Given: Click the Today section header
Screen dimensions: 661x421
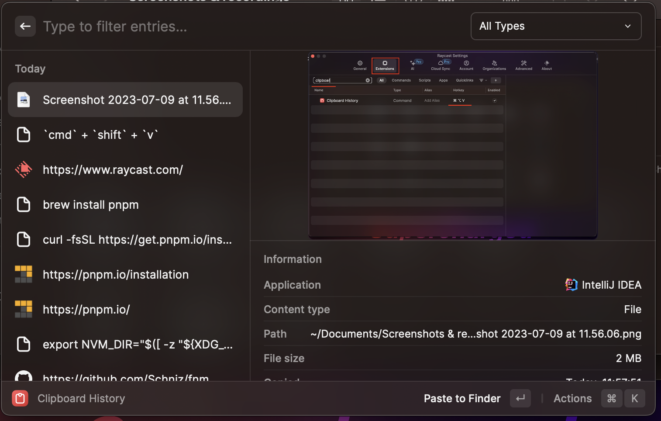Looking at the screenshot, I should click(30, 69).
